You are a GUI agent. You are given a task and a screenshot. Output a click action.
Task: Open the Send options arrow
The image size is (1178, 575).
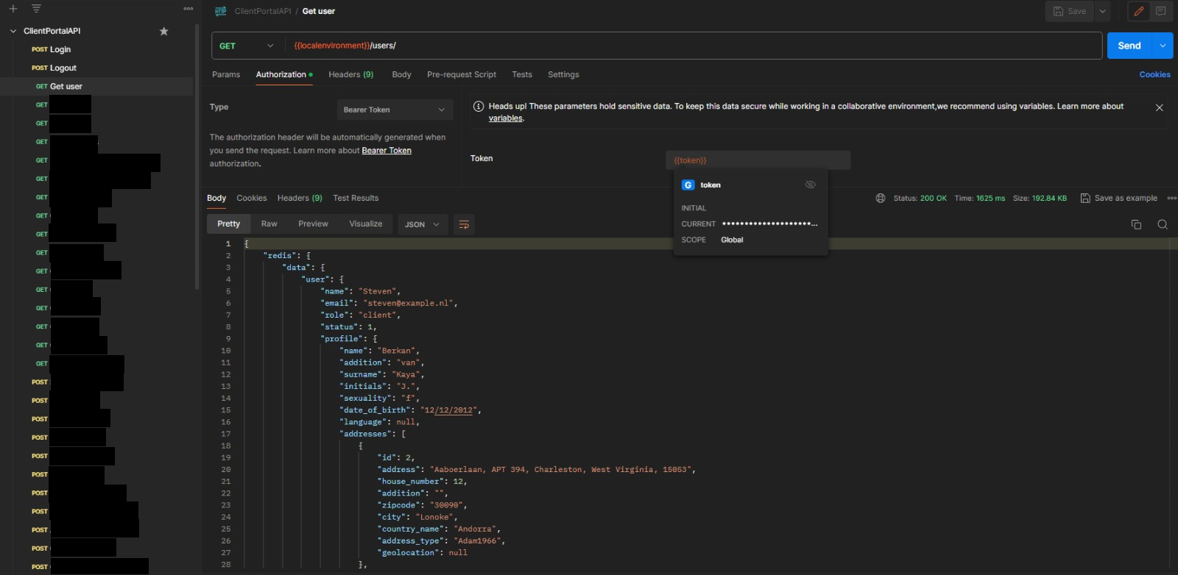pos(1163,46)
